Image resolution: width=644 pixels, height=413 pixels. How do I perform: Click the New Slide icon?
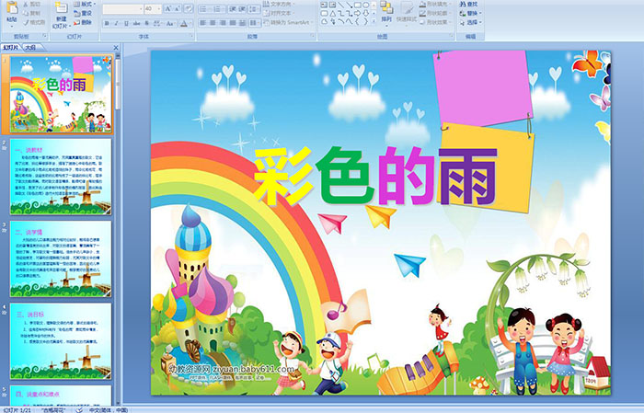(62, 7)
